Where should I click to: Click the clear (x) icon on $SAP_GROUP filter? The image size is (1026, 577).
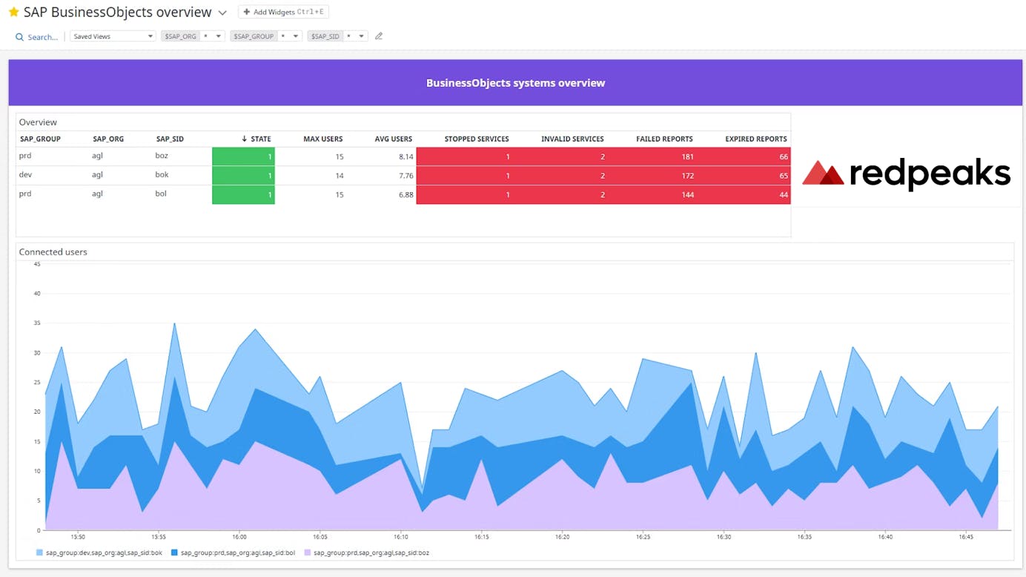point(285,35)
